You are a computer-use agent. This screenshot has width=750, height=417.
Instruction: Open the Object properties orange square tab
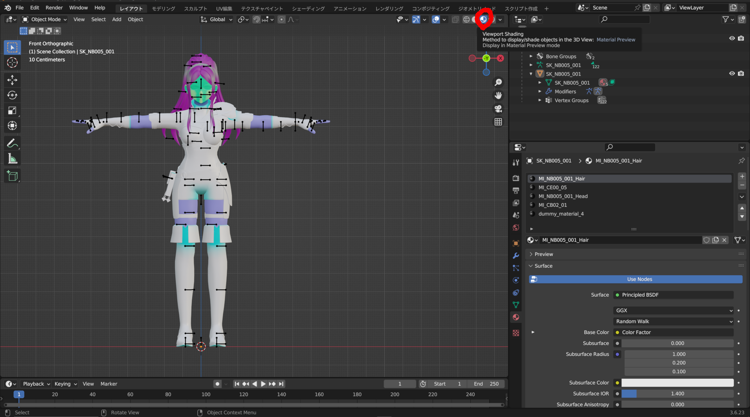click(516, 243)
